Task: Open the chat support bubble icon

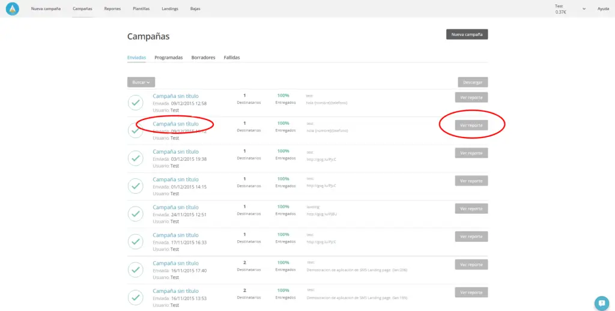Action: click(601, 303)
